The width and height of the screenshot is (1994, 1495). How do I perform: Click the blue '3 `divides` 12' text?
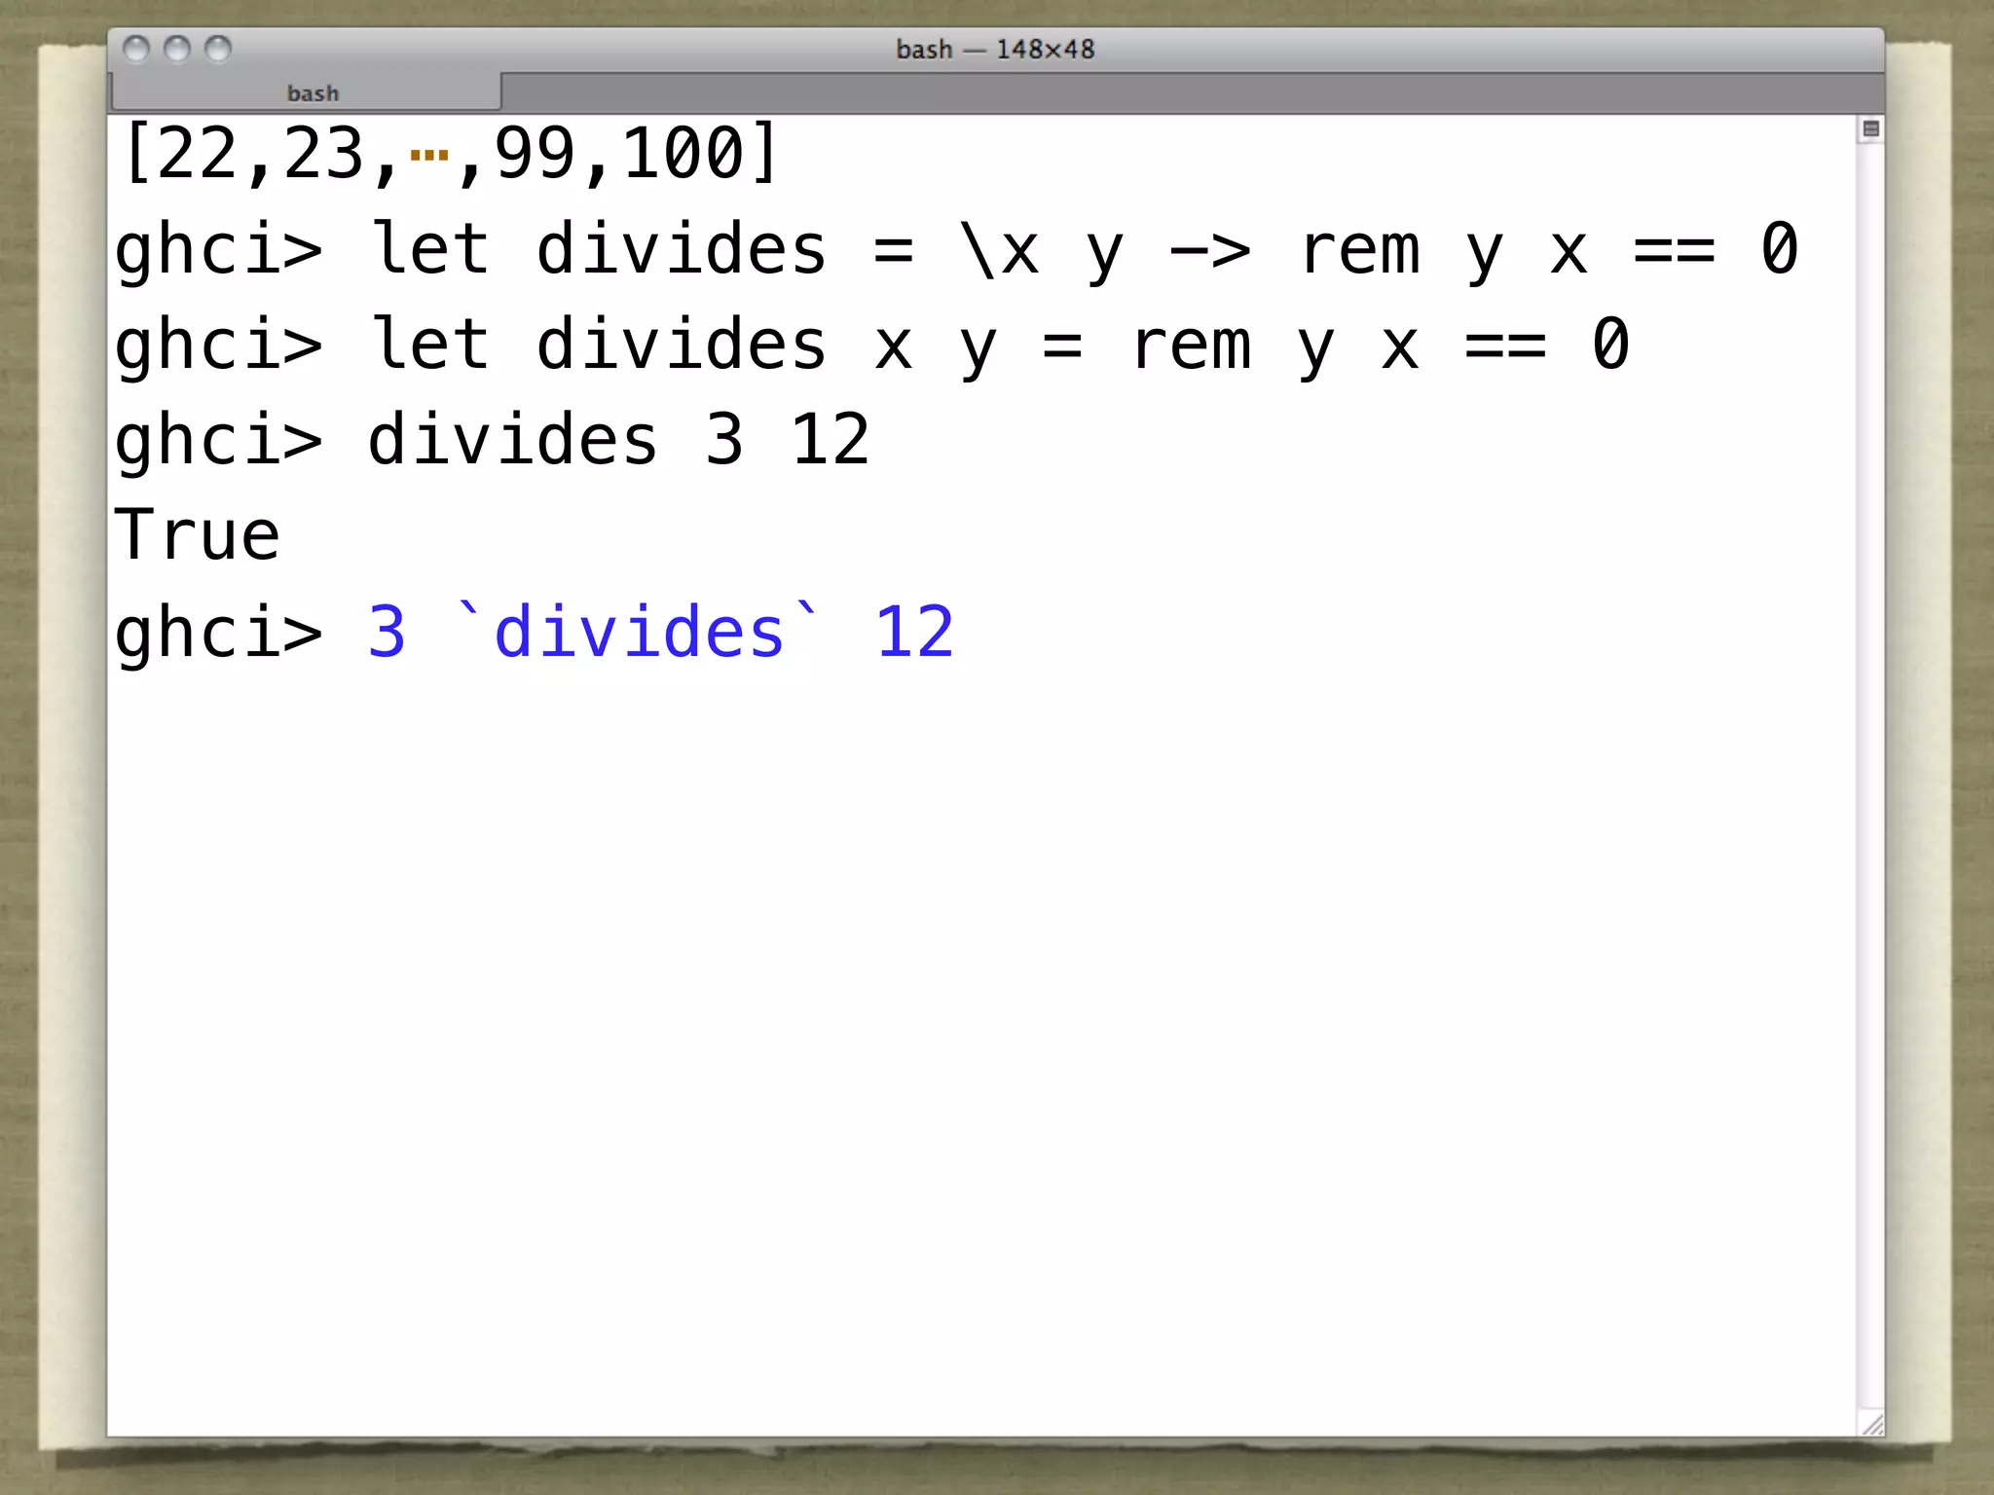[661, 632]
